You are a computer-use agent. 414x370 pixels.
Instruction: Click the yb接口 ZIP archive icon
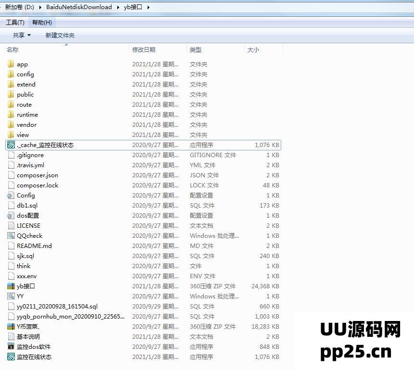(x=11, y=286)
